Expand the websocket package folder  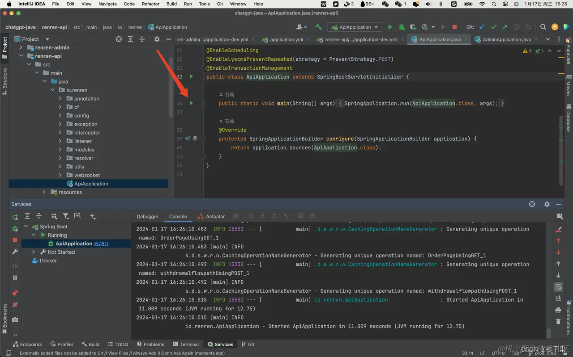point(60,175)
